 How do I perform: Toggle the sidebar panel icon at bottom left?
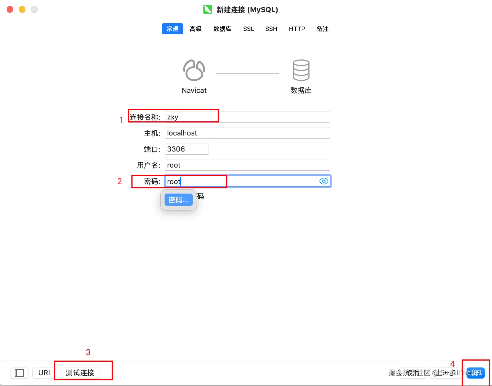pos(19,373)
